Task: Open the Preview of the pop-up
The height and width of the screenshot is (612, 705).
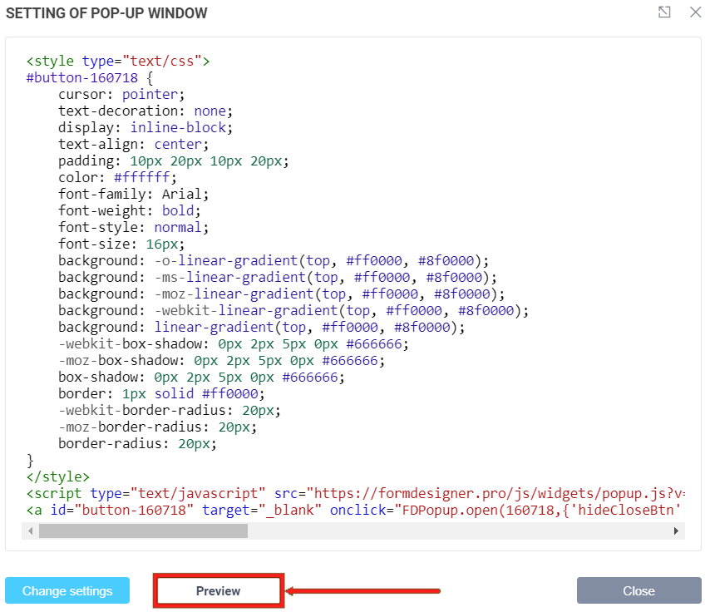Action: click(x=219, y=591)
